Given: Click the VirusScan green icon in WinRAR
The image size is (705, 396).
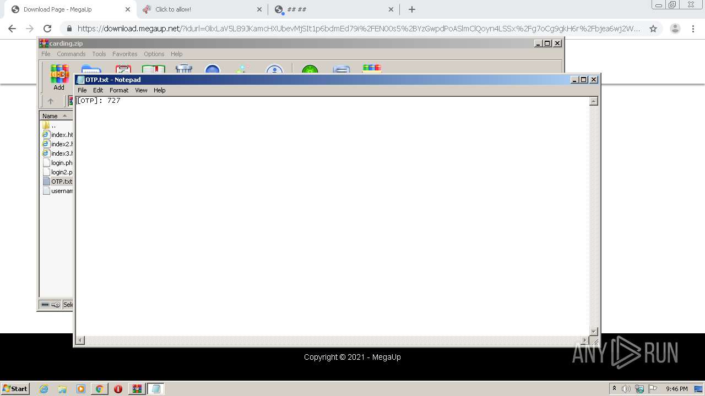Looking at the screenshot, I should pos(310,69).
